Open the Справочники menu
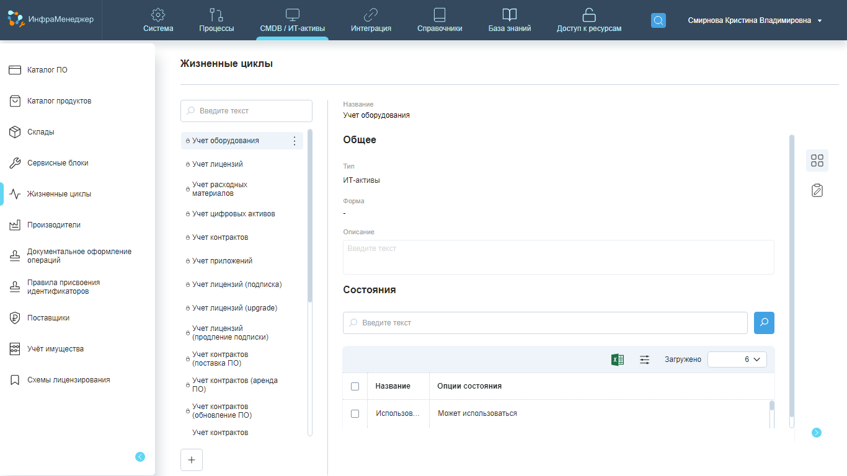The height and width of the screenshot is (476, 847). (x=440, y=20)
